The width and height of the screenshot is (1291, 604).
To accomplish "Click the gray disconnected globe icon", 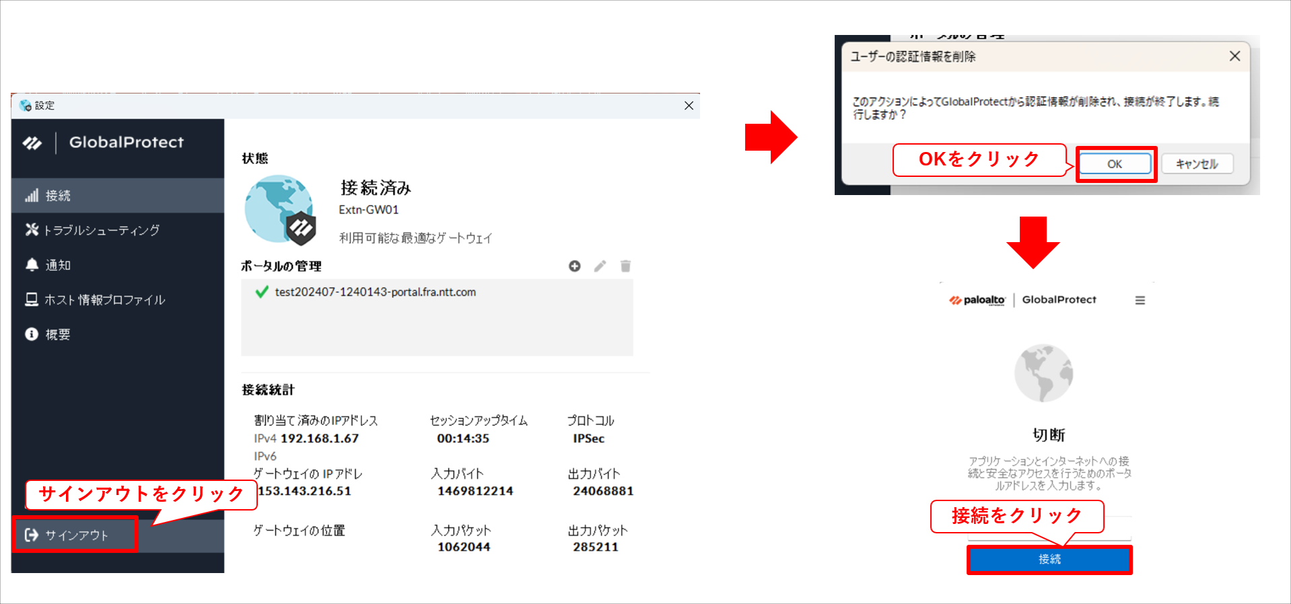I will pos(1043,373).
